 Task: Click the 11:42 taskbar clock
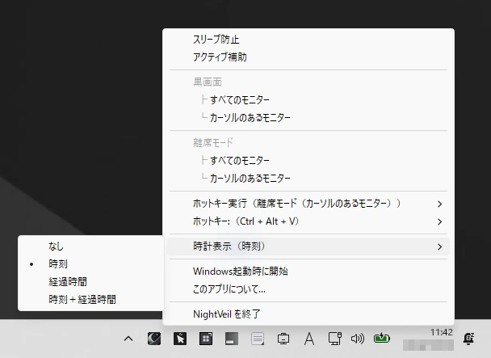(x=441, y=332)
